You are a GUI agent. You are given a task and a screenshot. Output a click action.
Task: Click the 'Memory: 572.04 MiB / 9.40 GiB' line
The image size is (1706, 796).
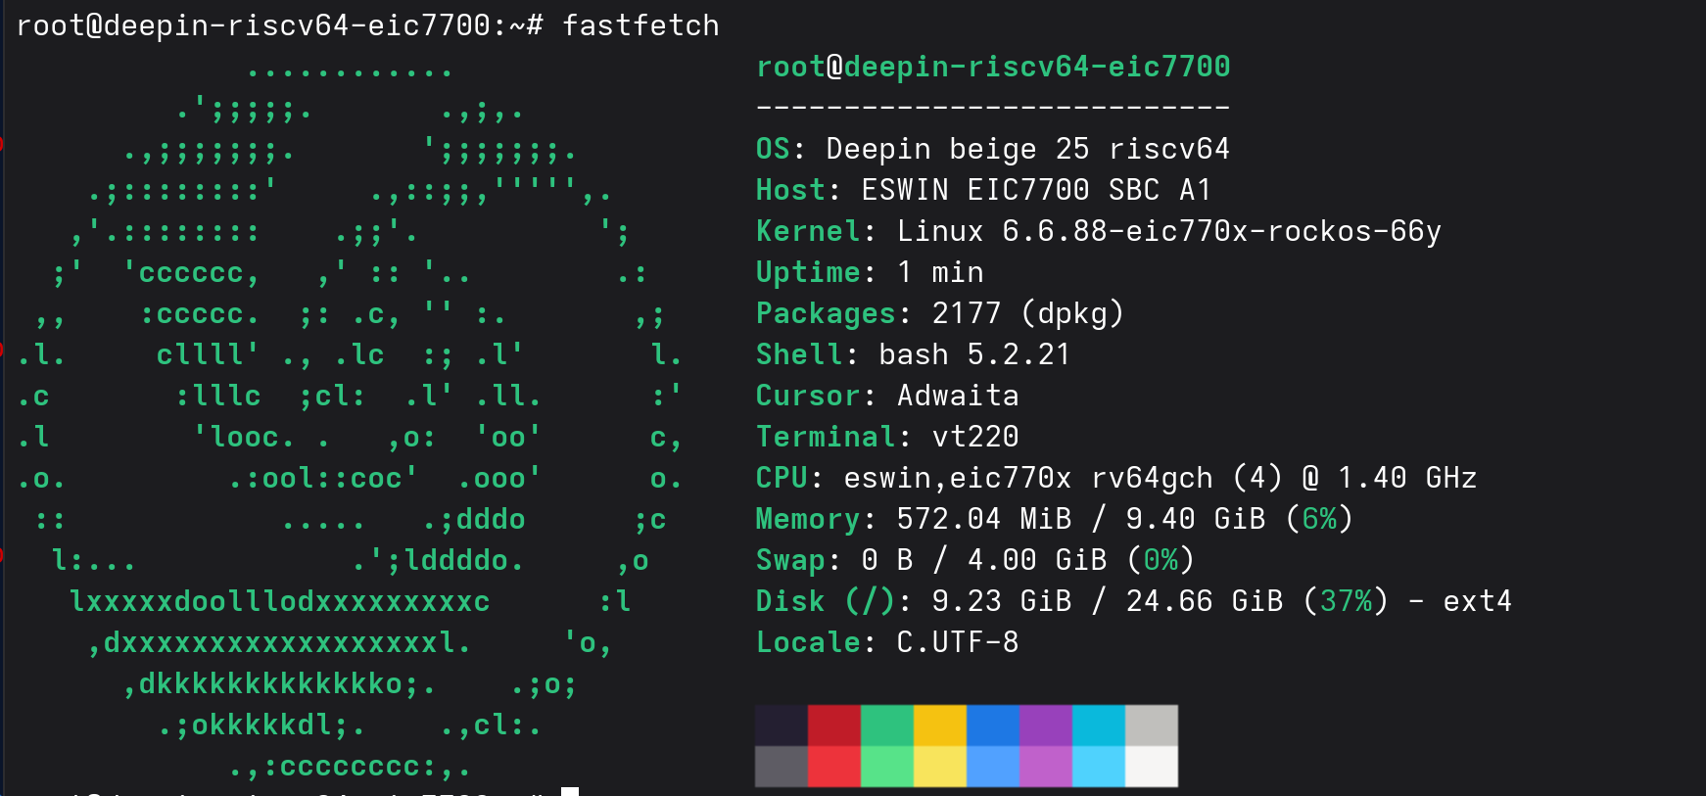point(1055,519)
